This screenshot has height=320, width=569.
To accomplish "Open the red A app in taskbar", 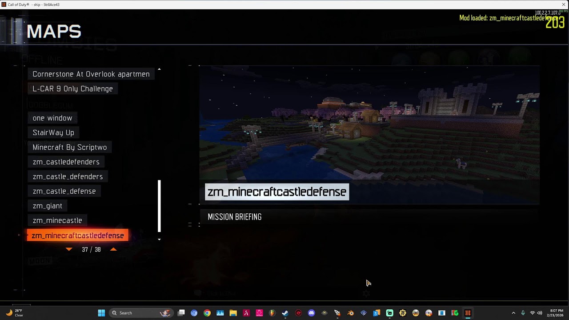I will [x=246, y=313].
